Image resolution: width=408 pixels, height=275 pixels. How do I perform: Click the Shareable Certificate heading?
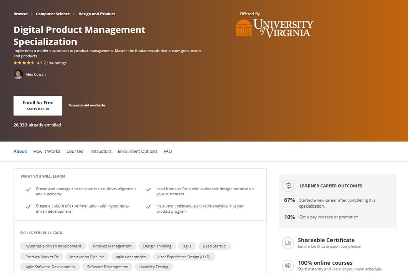point(326,240)
